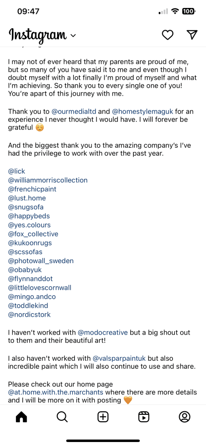Open notifications via the heart icon
This screenshot has width=206, height=446.
[x=168, y=35]
